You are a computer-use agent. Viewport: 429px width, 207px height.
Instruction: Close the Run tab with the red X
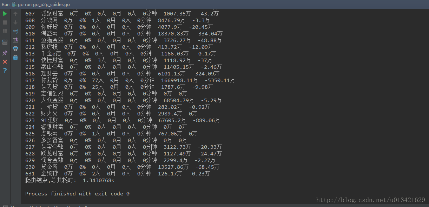[5, 62]
